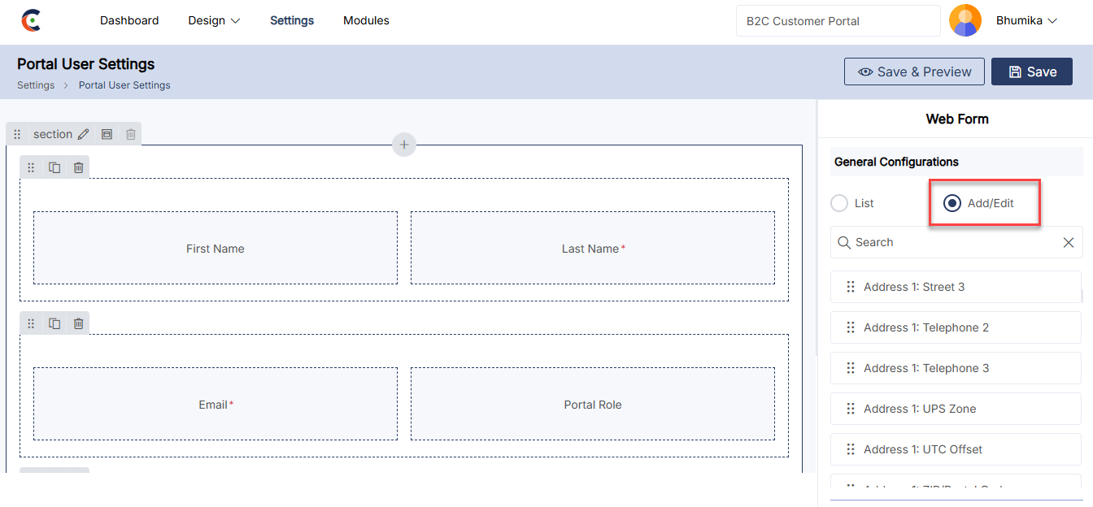Delete the row containing Email field
The image size is (1093, 507).
click(78, 323)
